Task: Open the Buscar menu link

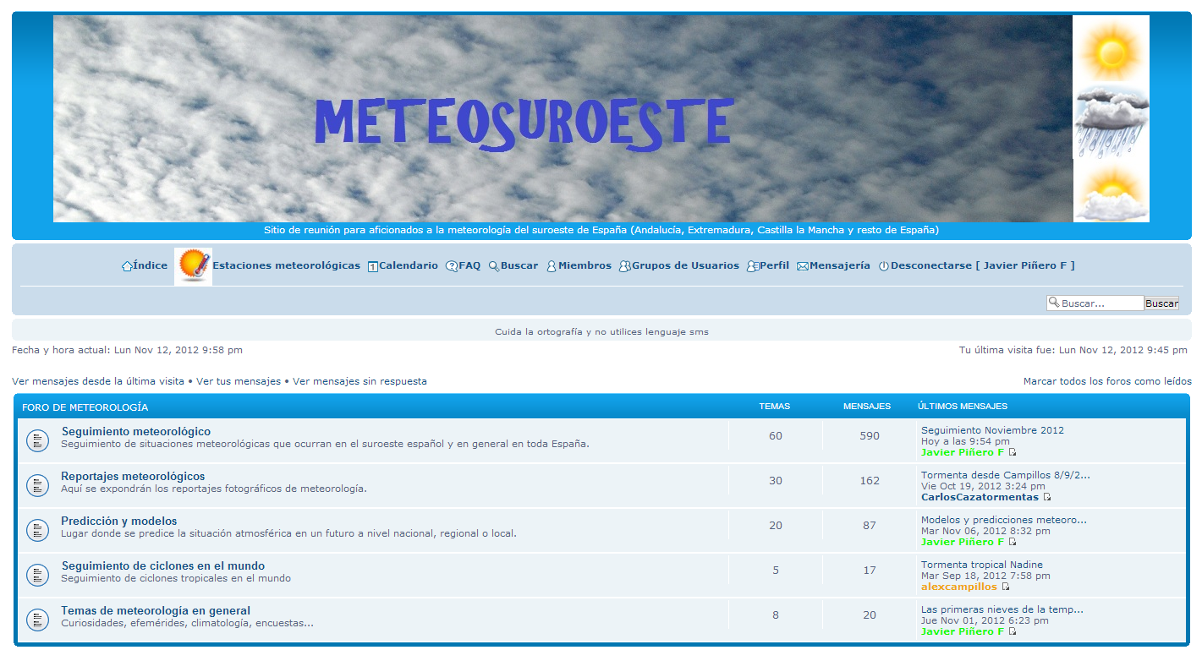Action: click(x=519, y=265)
